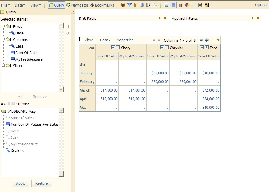Open the Filter funnel tool
The height and width of the screenshot is (192, 269).
click(x=129, y=5)
